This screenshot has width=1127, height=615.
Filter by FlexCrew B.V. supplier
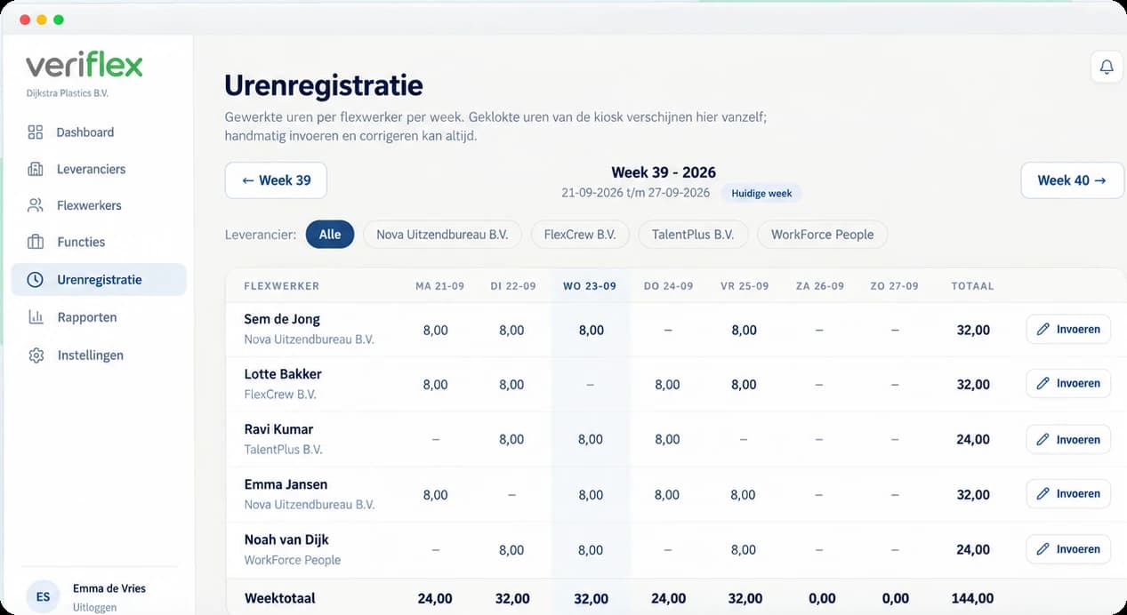pyautogui.click(x=580, y=235)
